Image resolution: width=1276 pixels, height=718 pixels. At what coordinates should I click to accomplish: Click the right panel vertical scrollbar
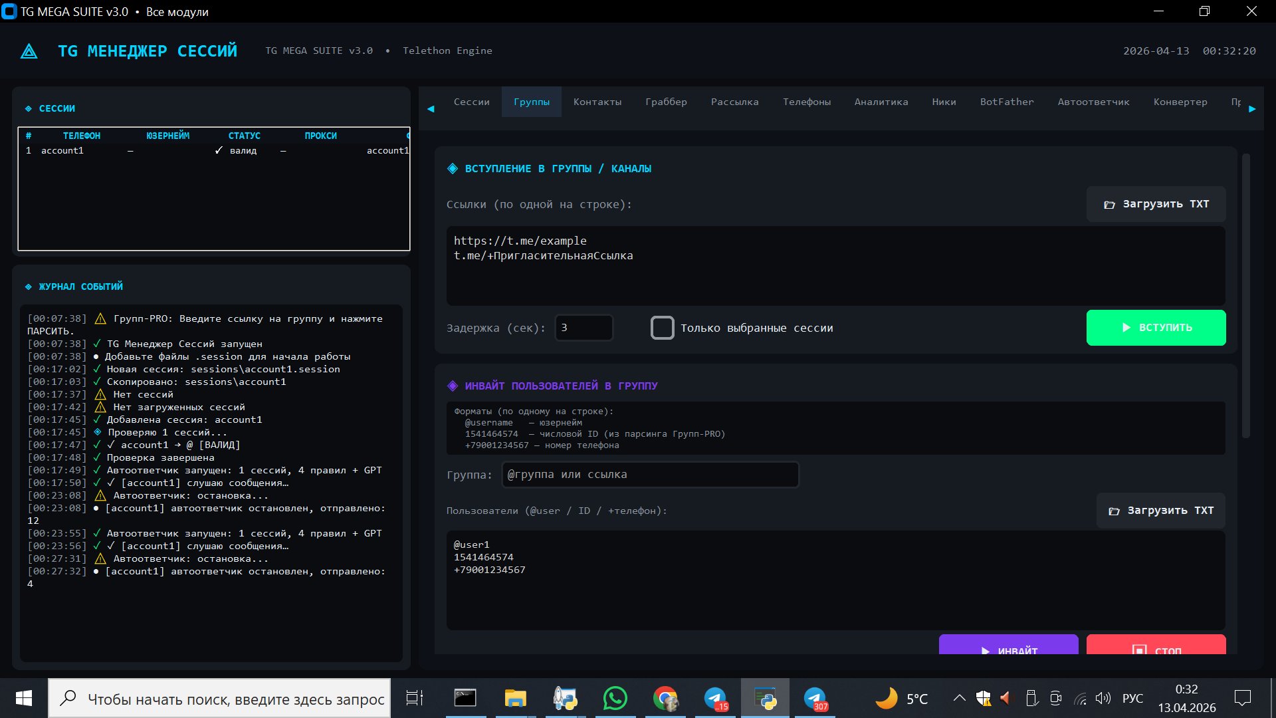click(x=1246, y=296)
